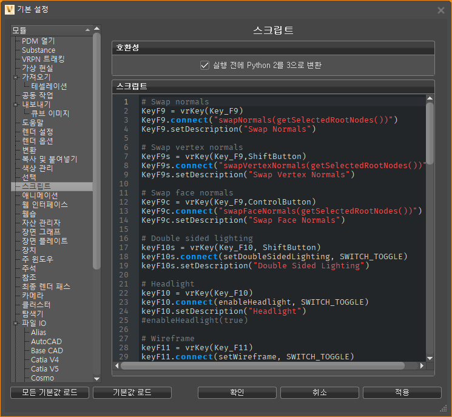Select 큐브 이미지 sub-item

pos(50,114)
